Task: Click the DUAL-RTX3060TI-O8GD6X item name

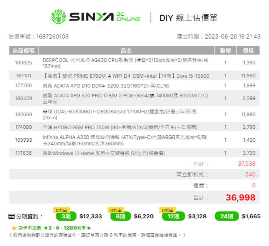Action: (x=120, y=114)
